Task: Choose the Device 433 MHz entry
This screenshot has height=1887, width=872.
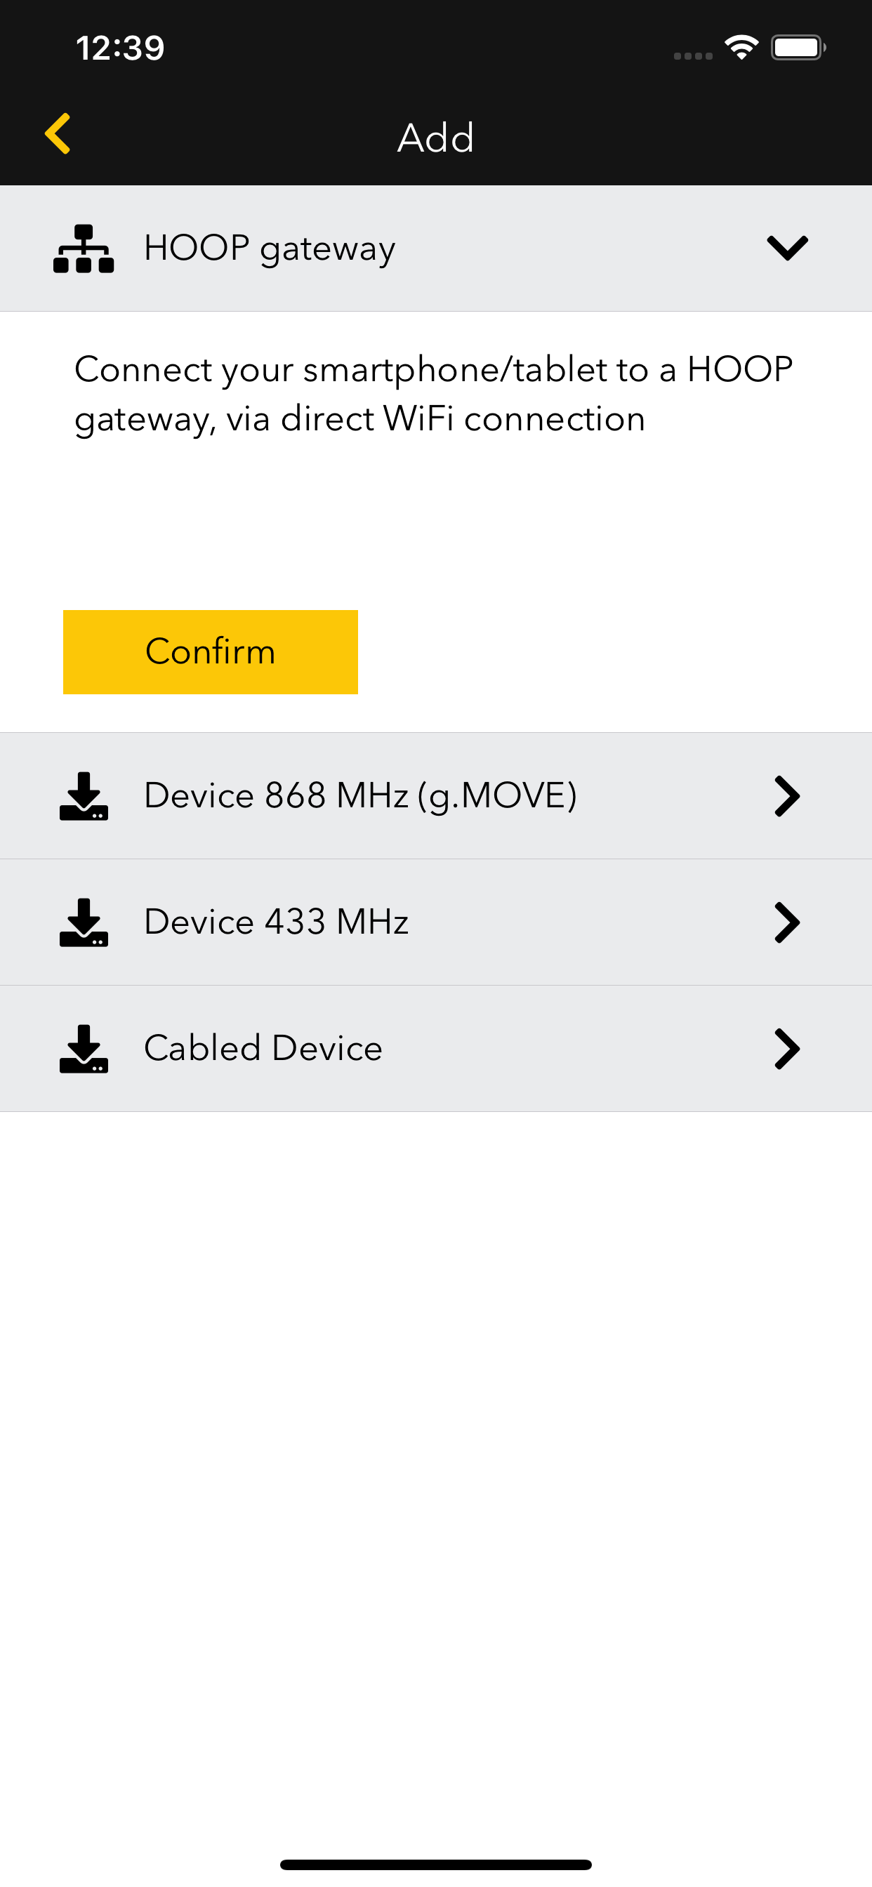Action: 276,922
